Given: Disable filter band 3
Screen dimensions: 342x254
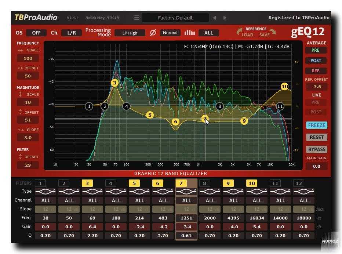Looking at the screenshot, I should (x=87, y=183).
